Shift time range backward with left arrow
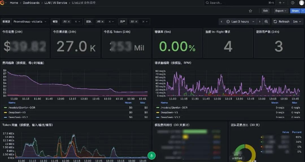The image size is (305, 162). [221, 21]
